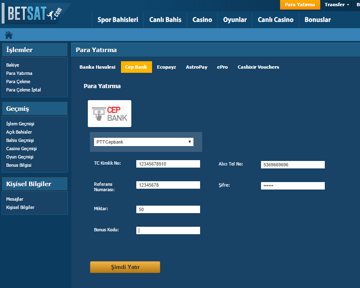Click the Betsat.com logo
Viewport: 360px width, 288px height.
coord(36,13)
